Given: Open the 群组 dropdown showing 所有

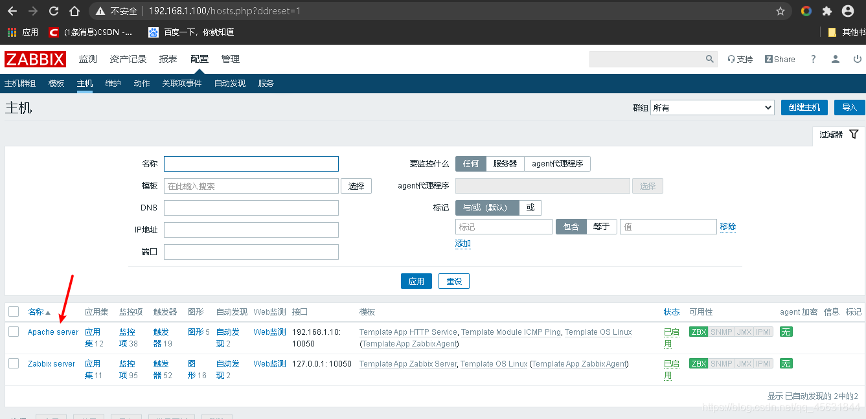Looking at the screenshot, I should pyautogui.click(x=712, y=108).
